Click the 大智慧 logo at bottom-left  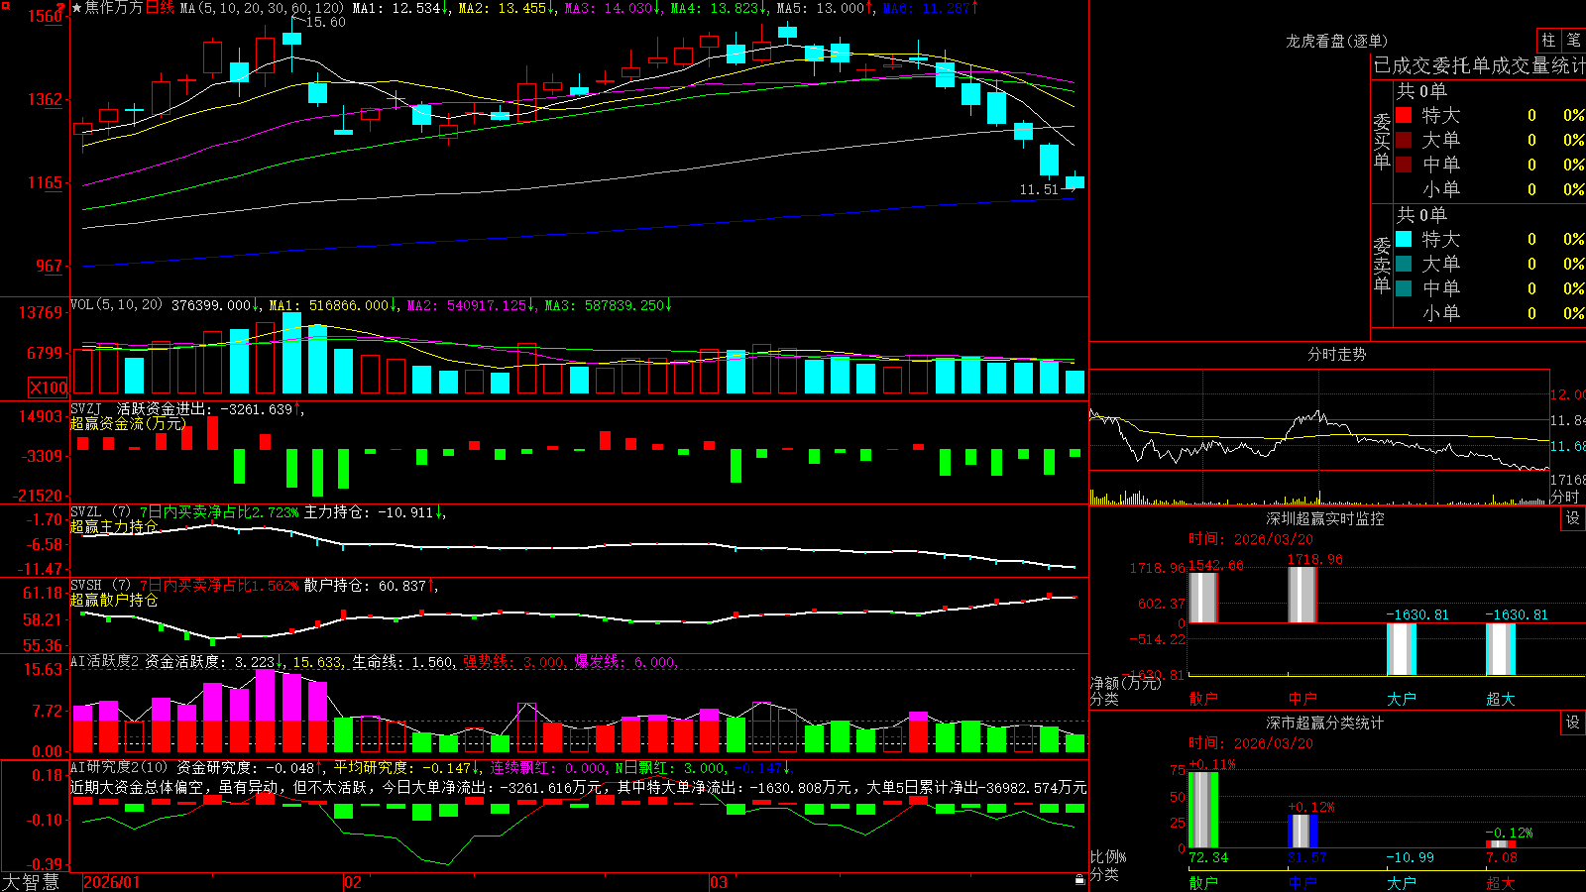pos(31,882)
